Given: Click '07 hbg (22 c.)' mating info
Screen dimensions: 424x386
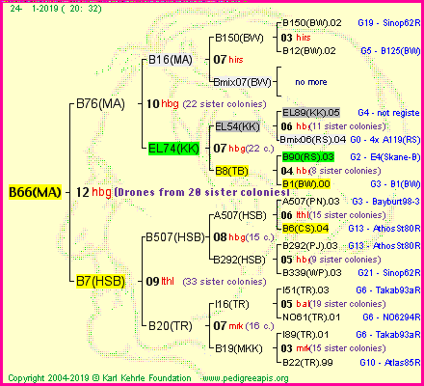Looking at the screenshot, I should [244, 149].
